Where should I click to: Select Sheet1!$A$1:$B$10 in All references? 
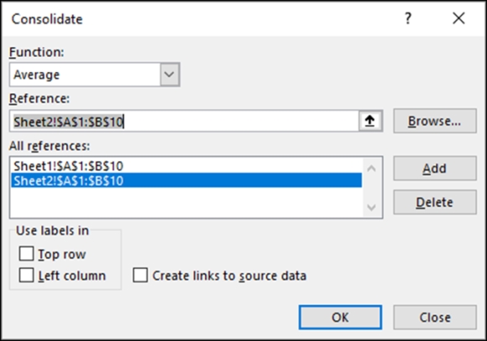[x=68, y=165]
